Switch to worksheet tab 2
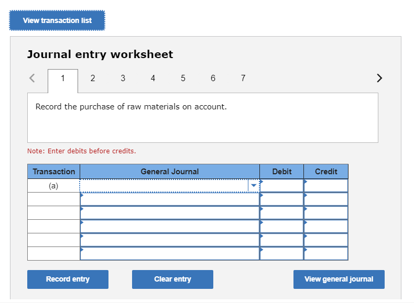 tap(93, 78)
